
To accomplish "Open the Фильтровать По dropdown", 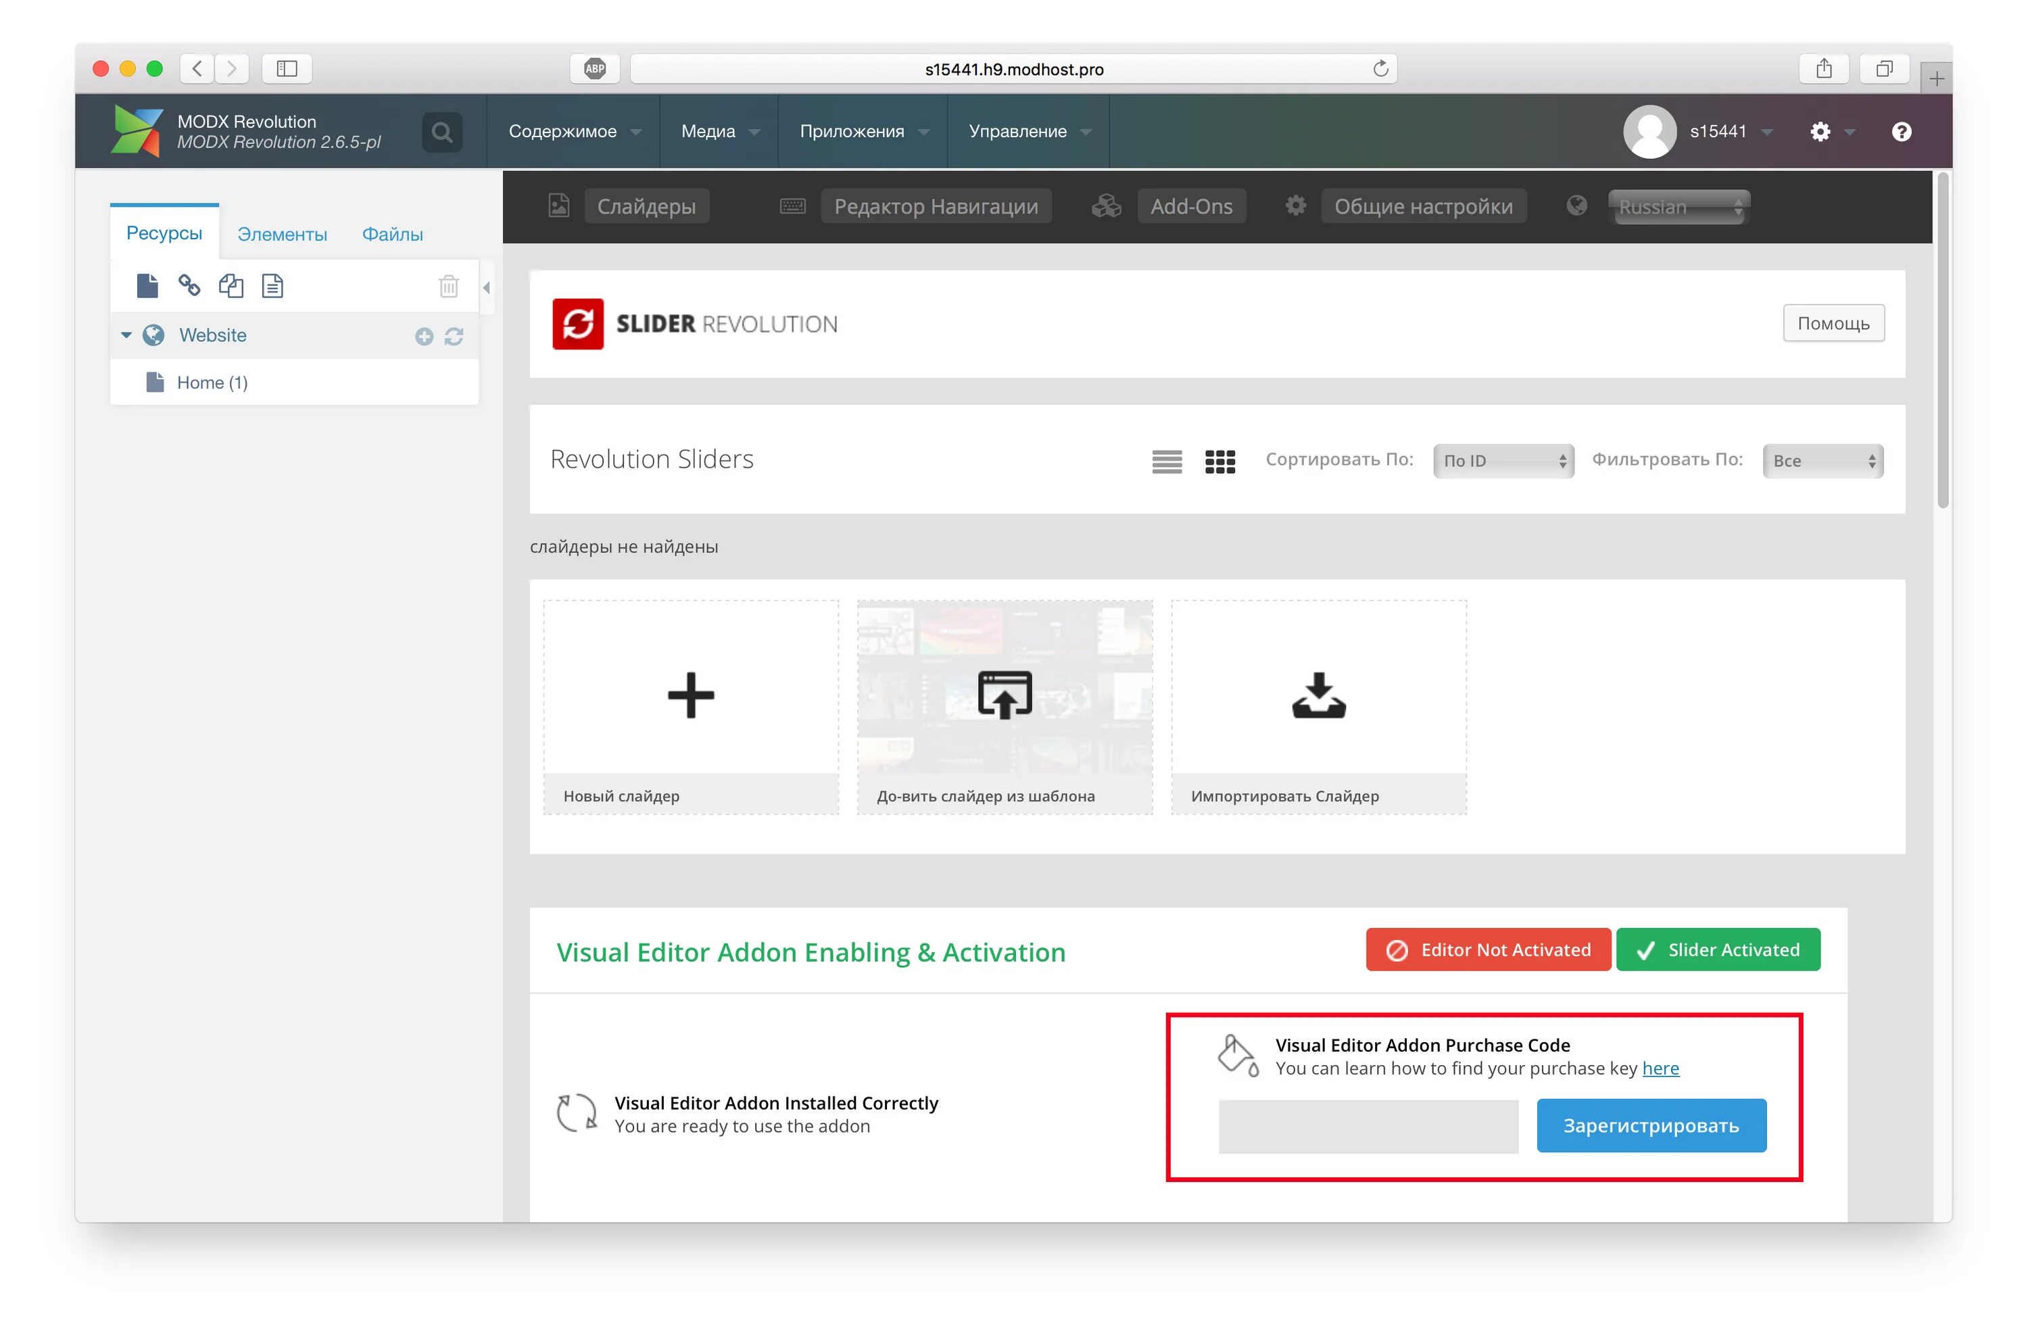I will [1822, 461].
